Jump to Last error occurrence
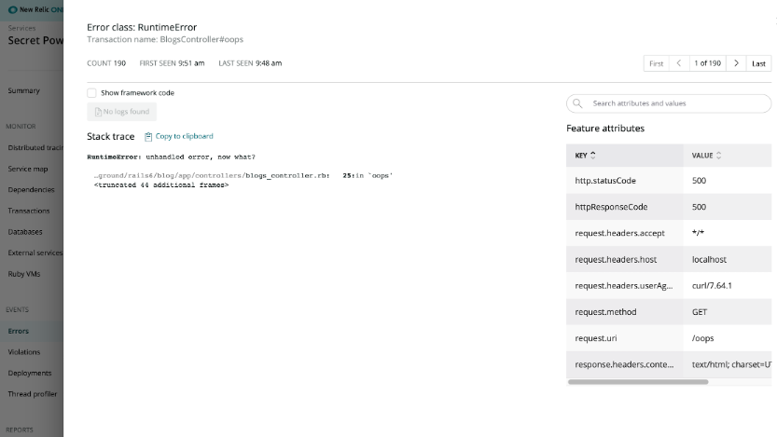 pos(758,63)
